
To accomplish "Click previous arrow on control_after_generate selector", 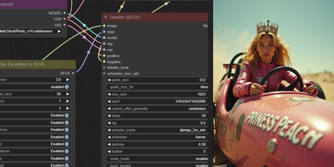I will click(109, 109).
